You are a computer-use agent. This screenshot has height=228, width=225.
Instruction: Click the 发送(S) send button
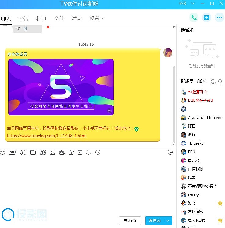tap(155, 221)
